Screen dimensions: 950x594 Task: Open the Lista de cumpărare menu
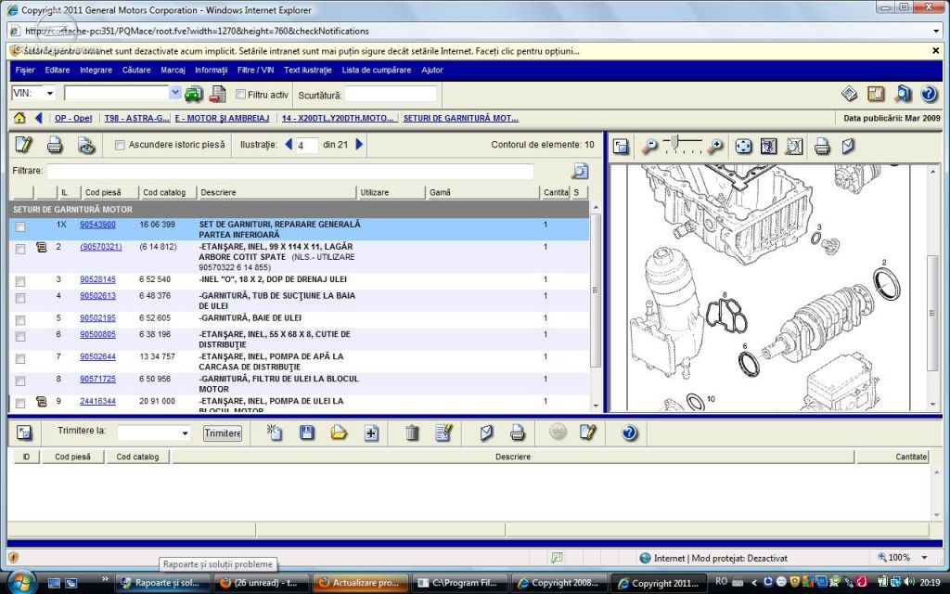(x=377, y=71)
